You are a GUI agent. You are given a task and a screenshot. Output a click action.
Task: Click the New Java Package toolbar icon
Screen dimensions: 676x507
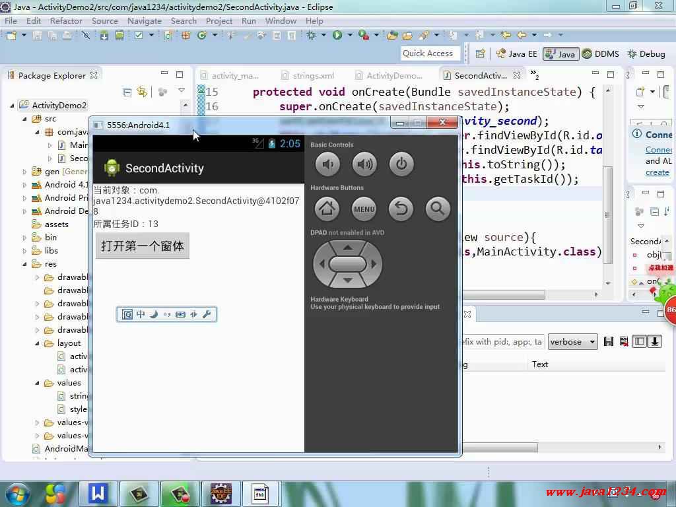click(186, 36)
